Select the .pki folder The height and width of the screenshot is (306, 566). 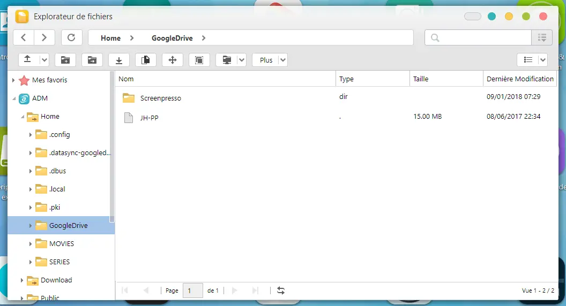55,207
